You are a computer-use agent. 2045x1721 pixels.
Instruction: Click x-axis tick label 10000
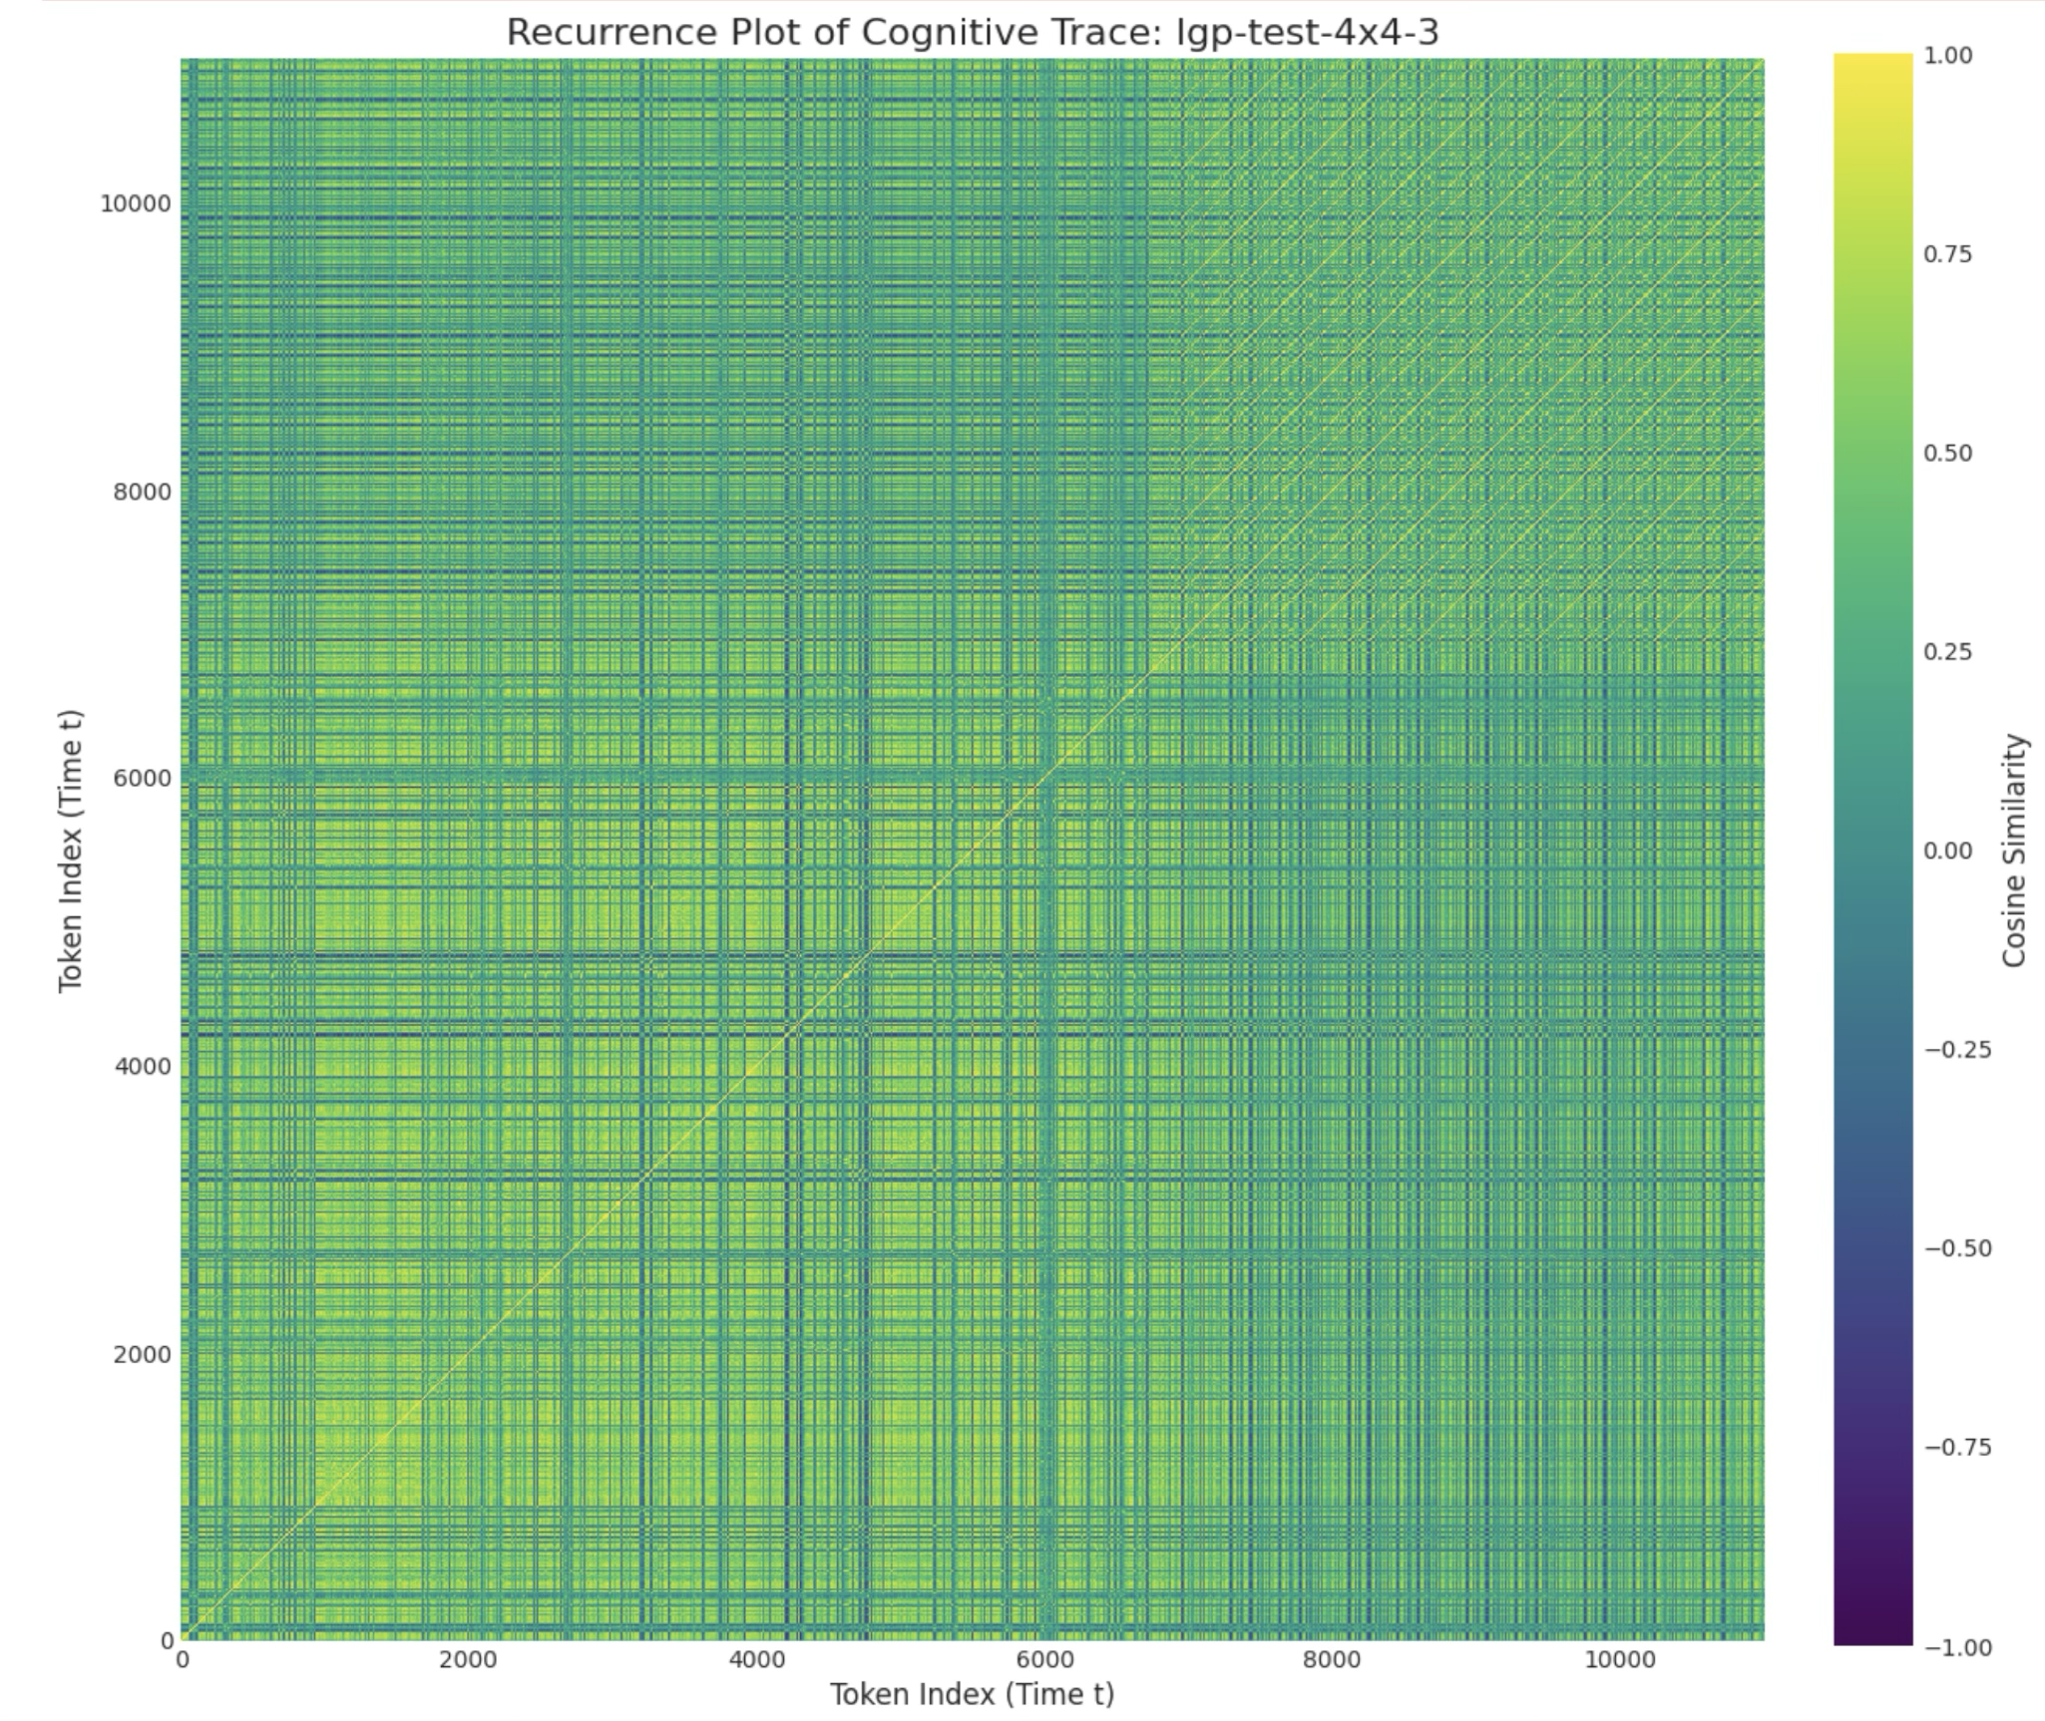[1619, 1660]
